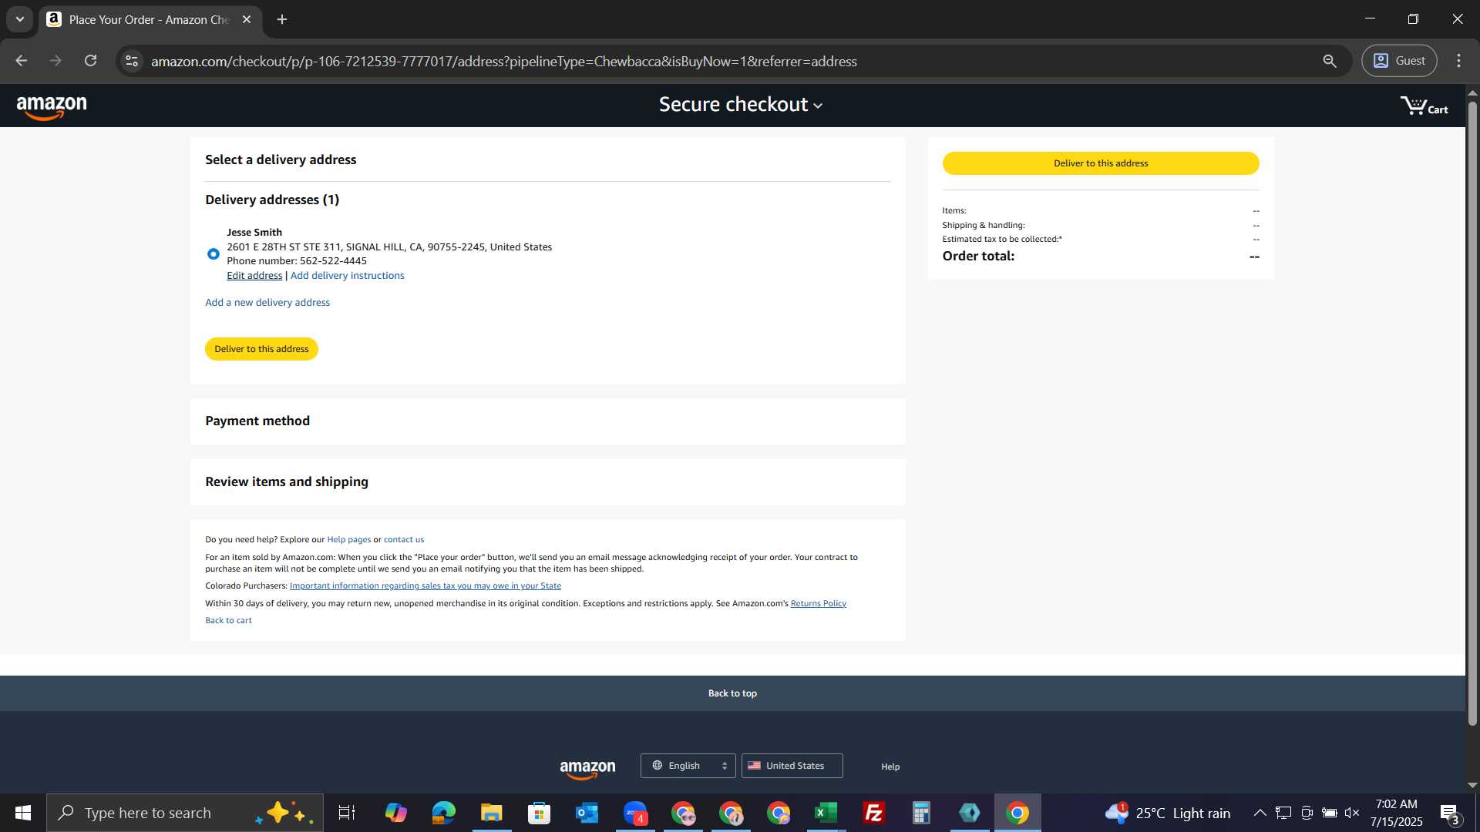Open the Windows Start menu
Viewport: 1480px width, 832px height.
[23, 813]
